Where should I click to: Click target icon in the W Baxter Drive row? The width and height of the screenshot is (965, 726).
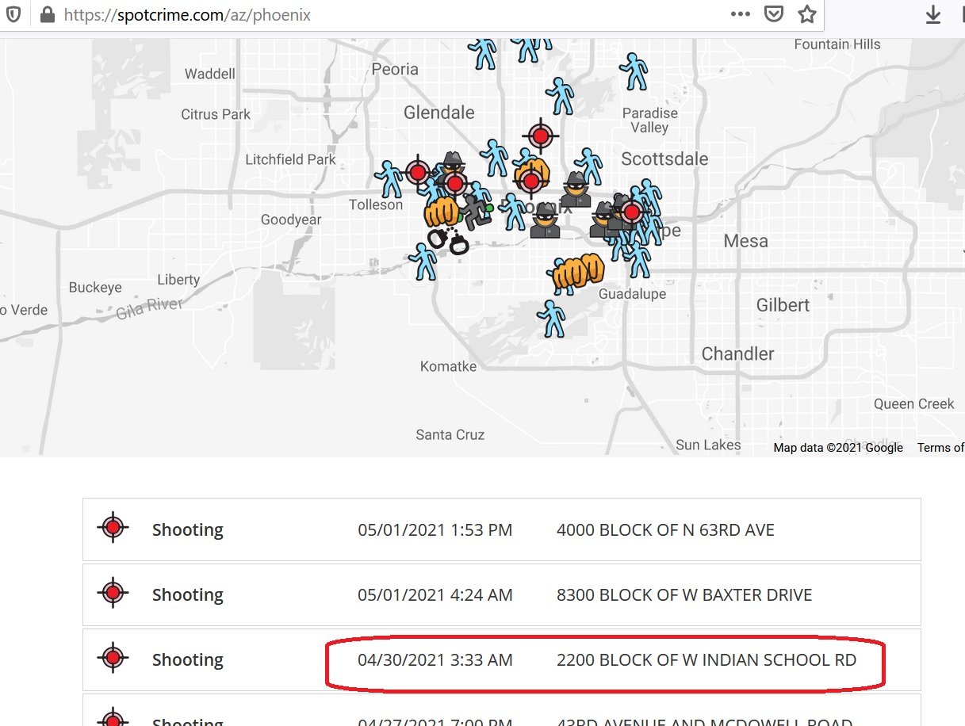(113, 594)
